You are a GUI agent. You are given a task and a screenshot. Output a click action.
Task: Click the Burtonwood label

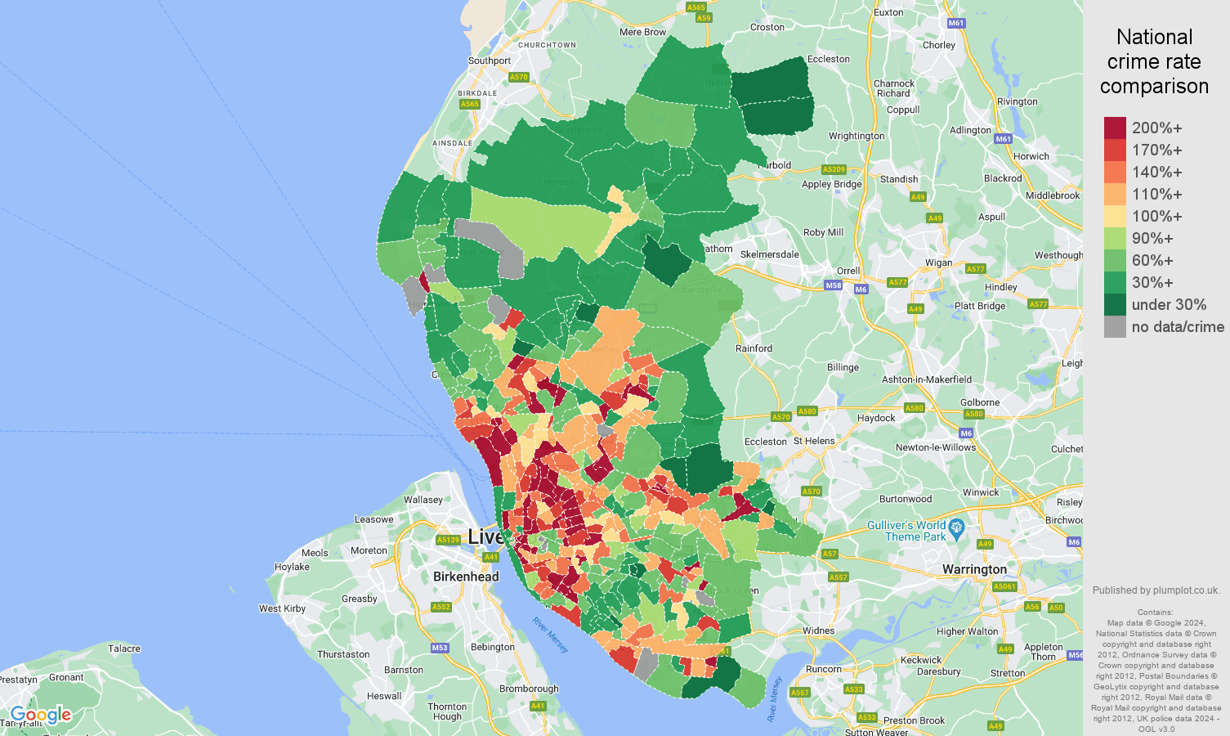(906, 499)
